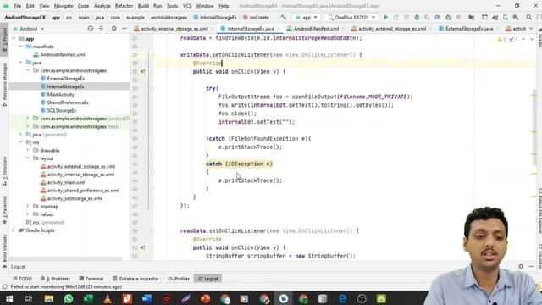
Task: Collapse the layout folder
Action: pos(28,158)
